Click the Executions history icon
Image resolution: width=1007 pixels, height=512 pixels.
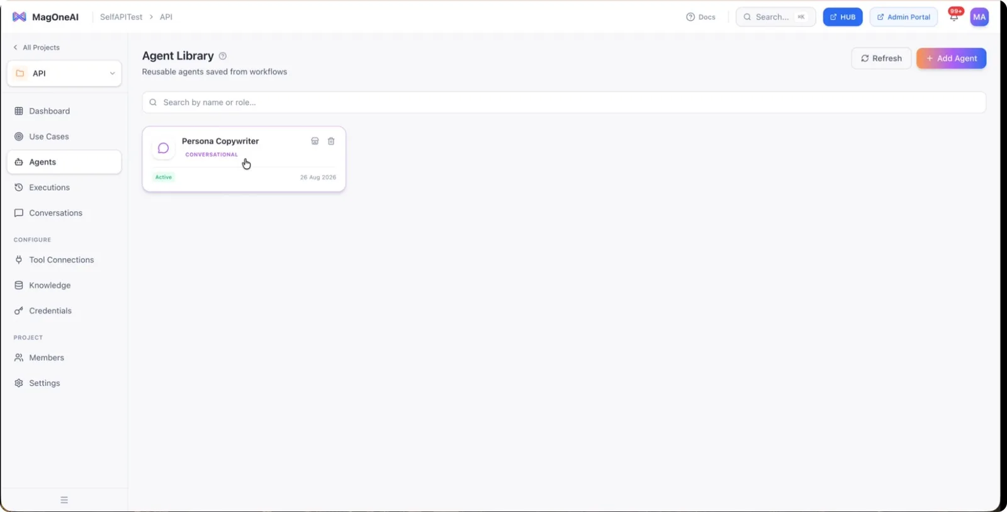[19, 188]
